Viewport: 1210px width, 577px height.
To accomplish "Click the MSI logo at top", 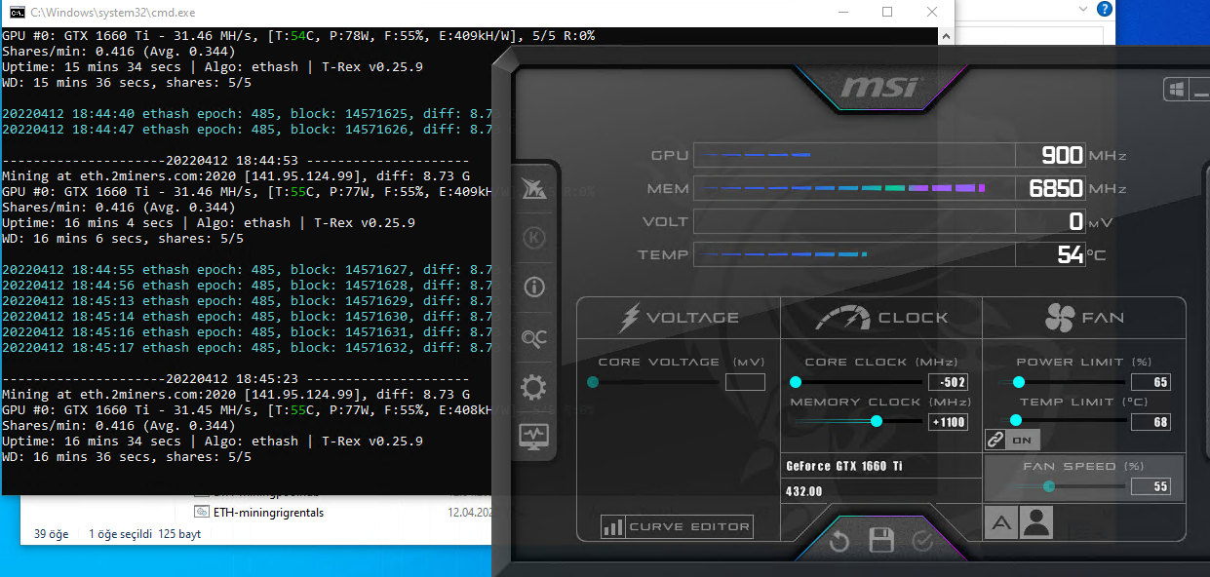I will 879,88.
